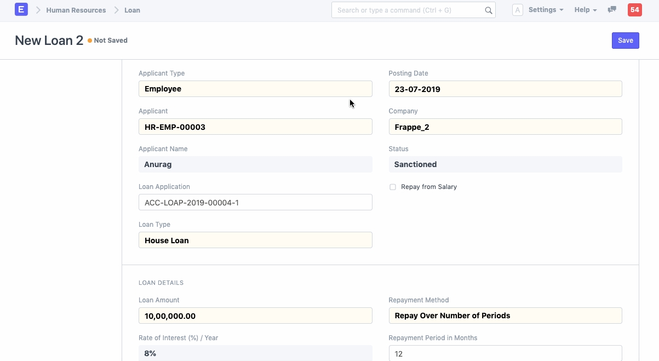
Task: Click the Repayment Period in Months field
Action: [x=505, y=353]
